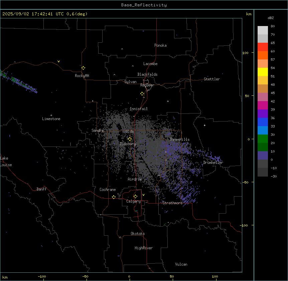Click the yellow marker south of RedDeer
Viewport: 288px width, 281px height.
(142, 94)
